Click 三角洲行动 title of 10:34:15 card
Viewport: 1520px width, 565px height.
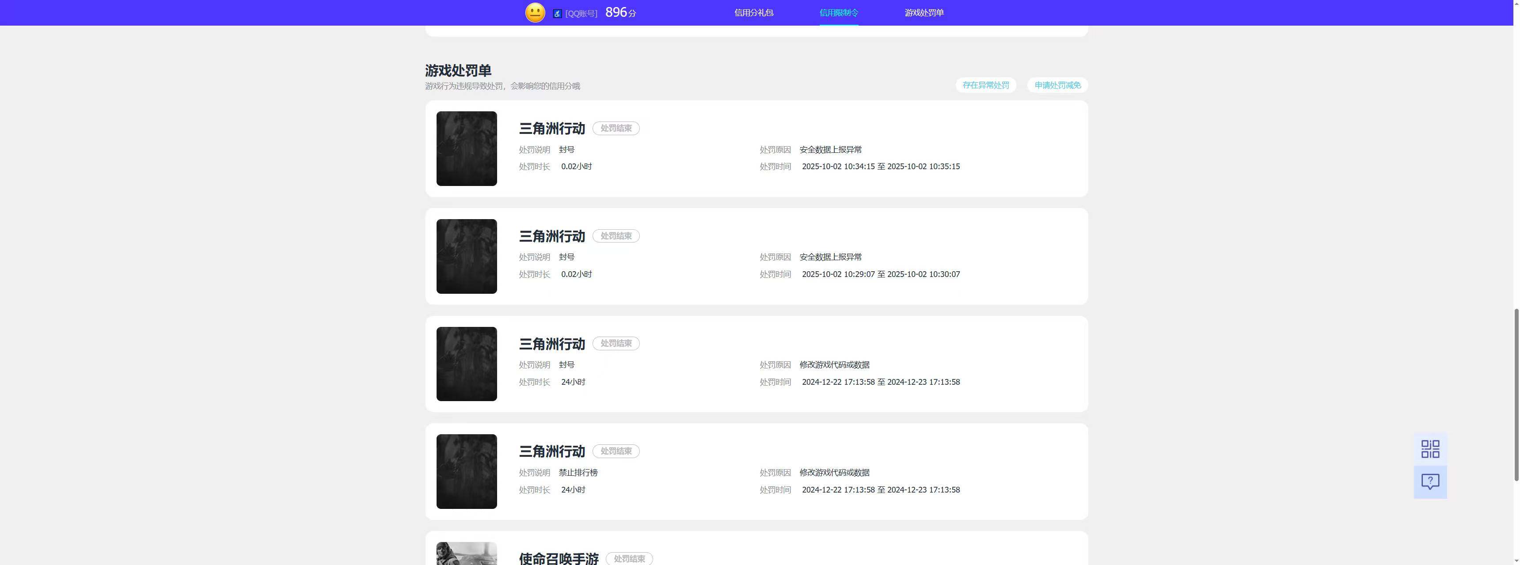pyautogui.click(x=552, y=129)
